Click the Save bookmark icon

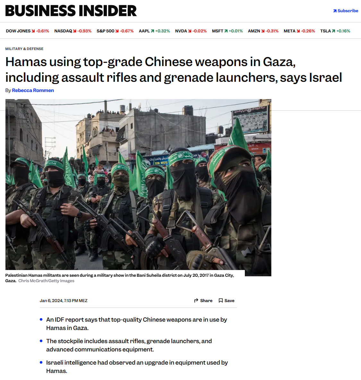[x=221, y=300]
